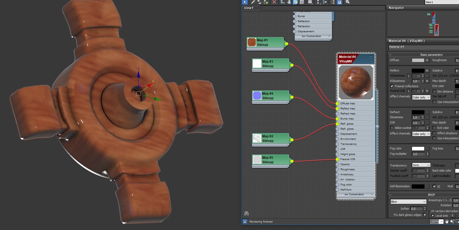The width and height of the screenshot is (459, 230).
Task: Uncheck Fix dark glossy edges
Action: (425, 215)
